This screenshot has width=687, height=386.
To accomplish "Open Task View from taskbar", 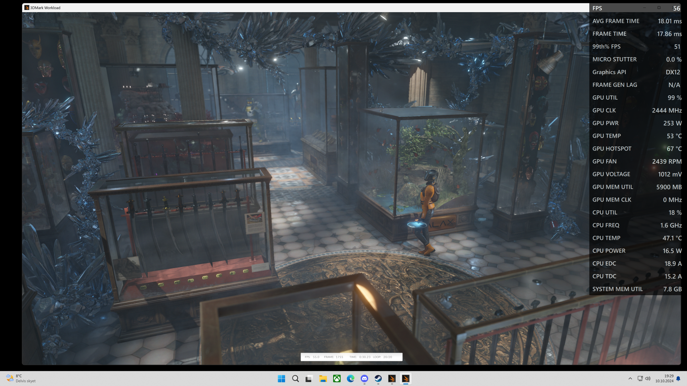I will pyautogui.click(x=309, y=378).
